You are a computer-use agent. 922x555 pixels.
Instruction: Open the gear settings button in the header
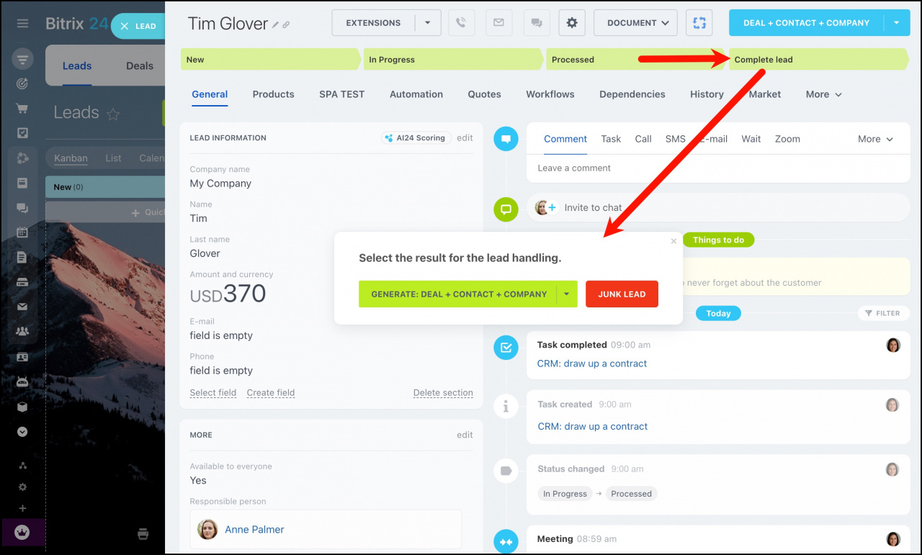click(x=572, y=23)
